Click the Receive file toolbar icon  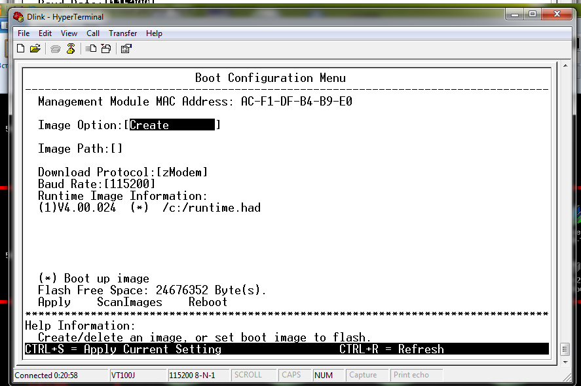[x=106, y=48]
